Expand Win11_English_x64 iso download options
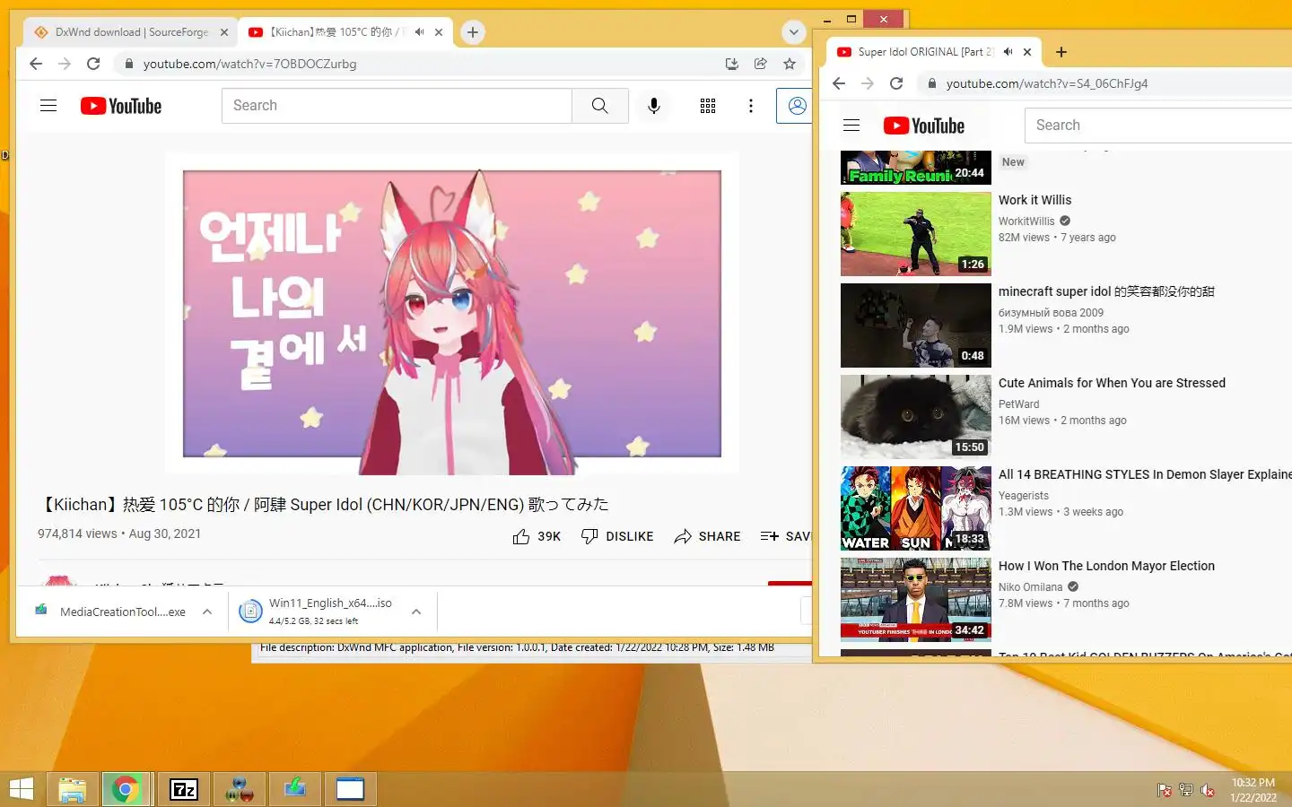This screenshot has height=807, width=1292. [416, 612]
